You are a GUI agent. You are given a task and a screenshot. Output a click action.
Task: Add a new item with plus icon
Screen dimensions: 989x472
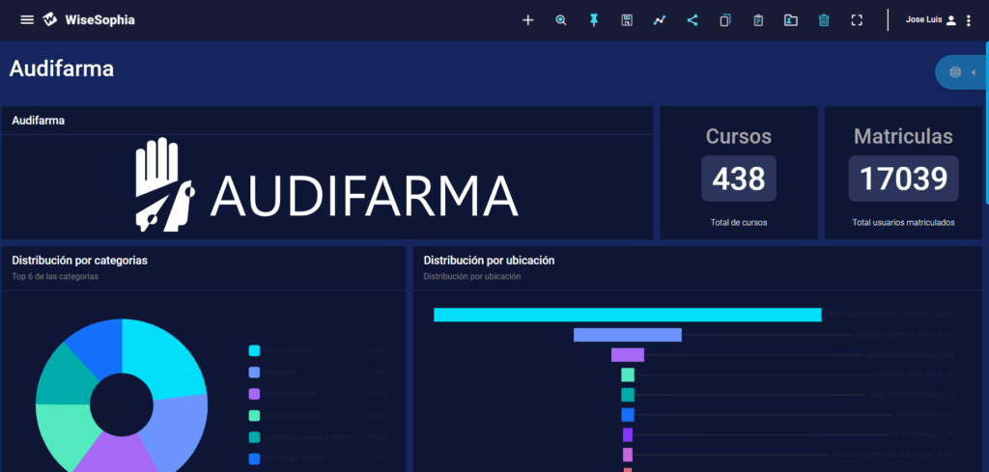click(528, 20)
